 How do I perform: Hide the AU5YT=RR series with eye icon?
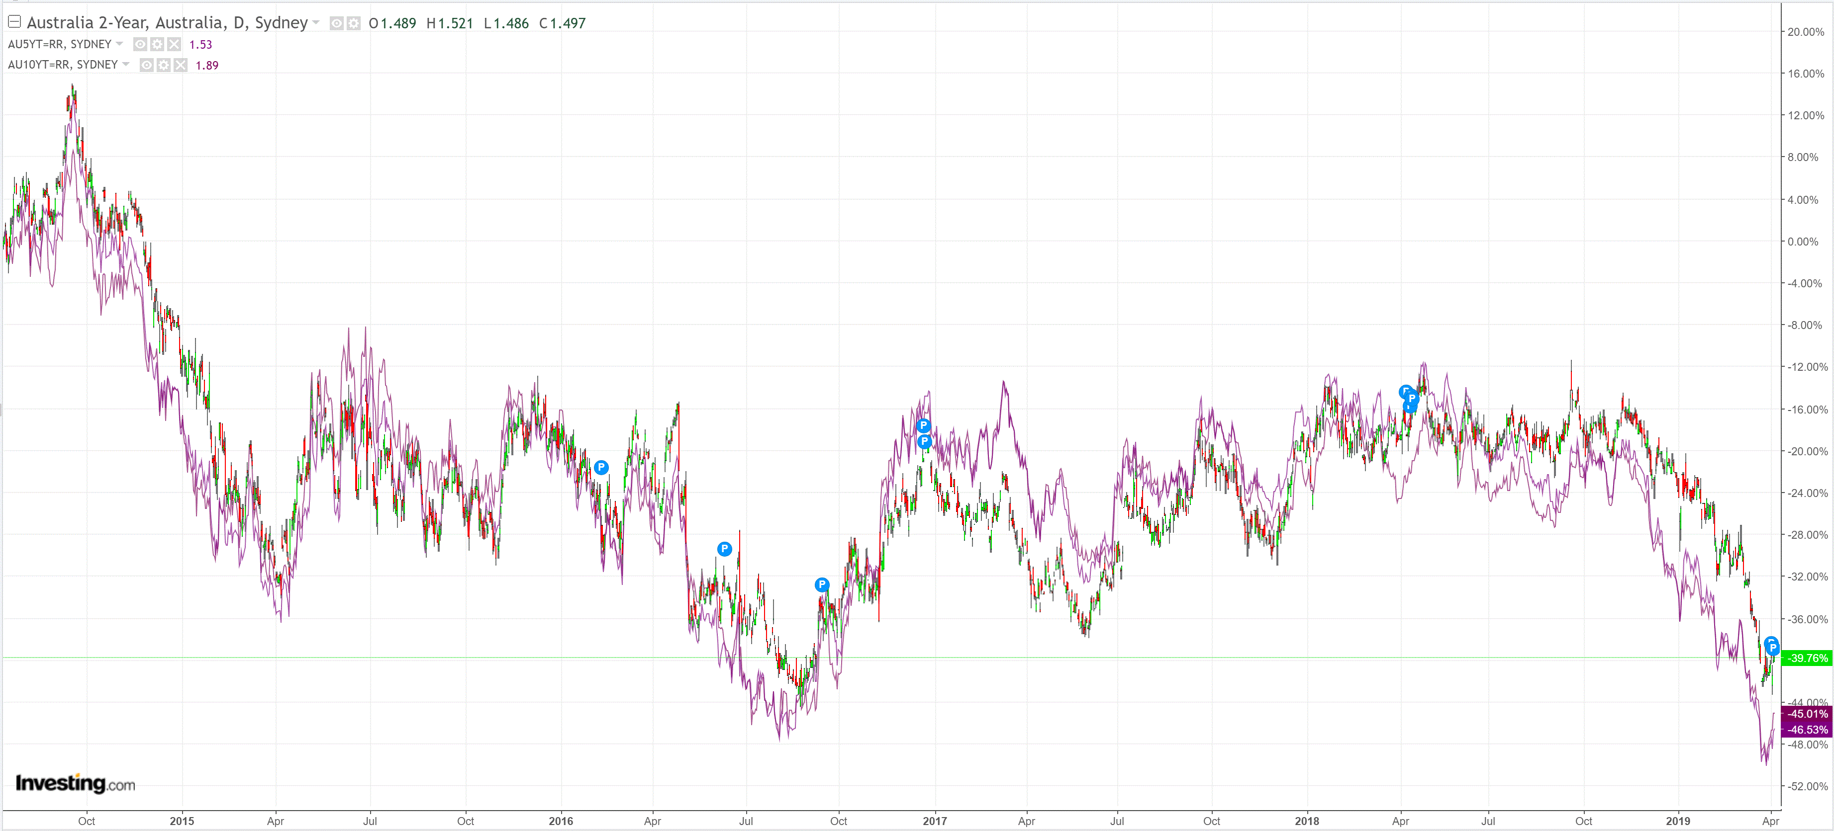(140, 44)
